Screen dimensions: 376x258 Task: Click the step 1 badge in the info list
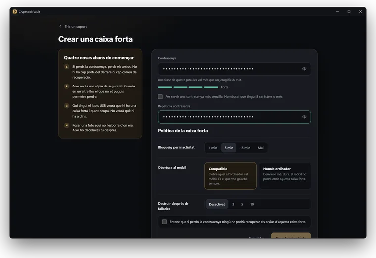click(x=67, y=67)
